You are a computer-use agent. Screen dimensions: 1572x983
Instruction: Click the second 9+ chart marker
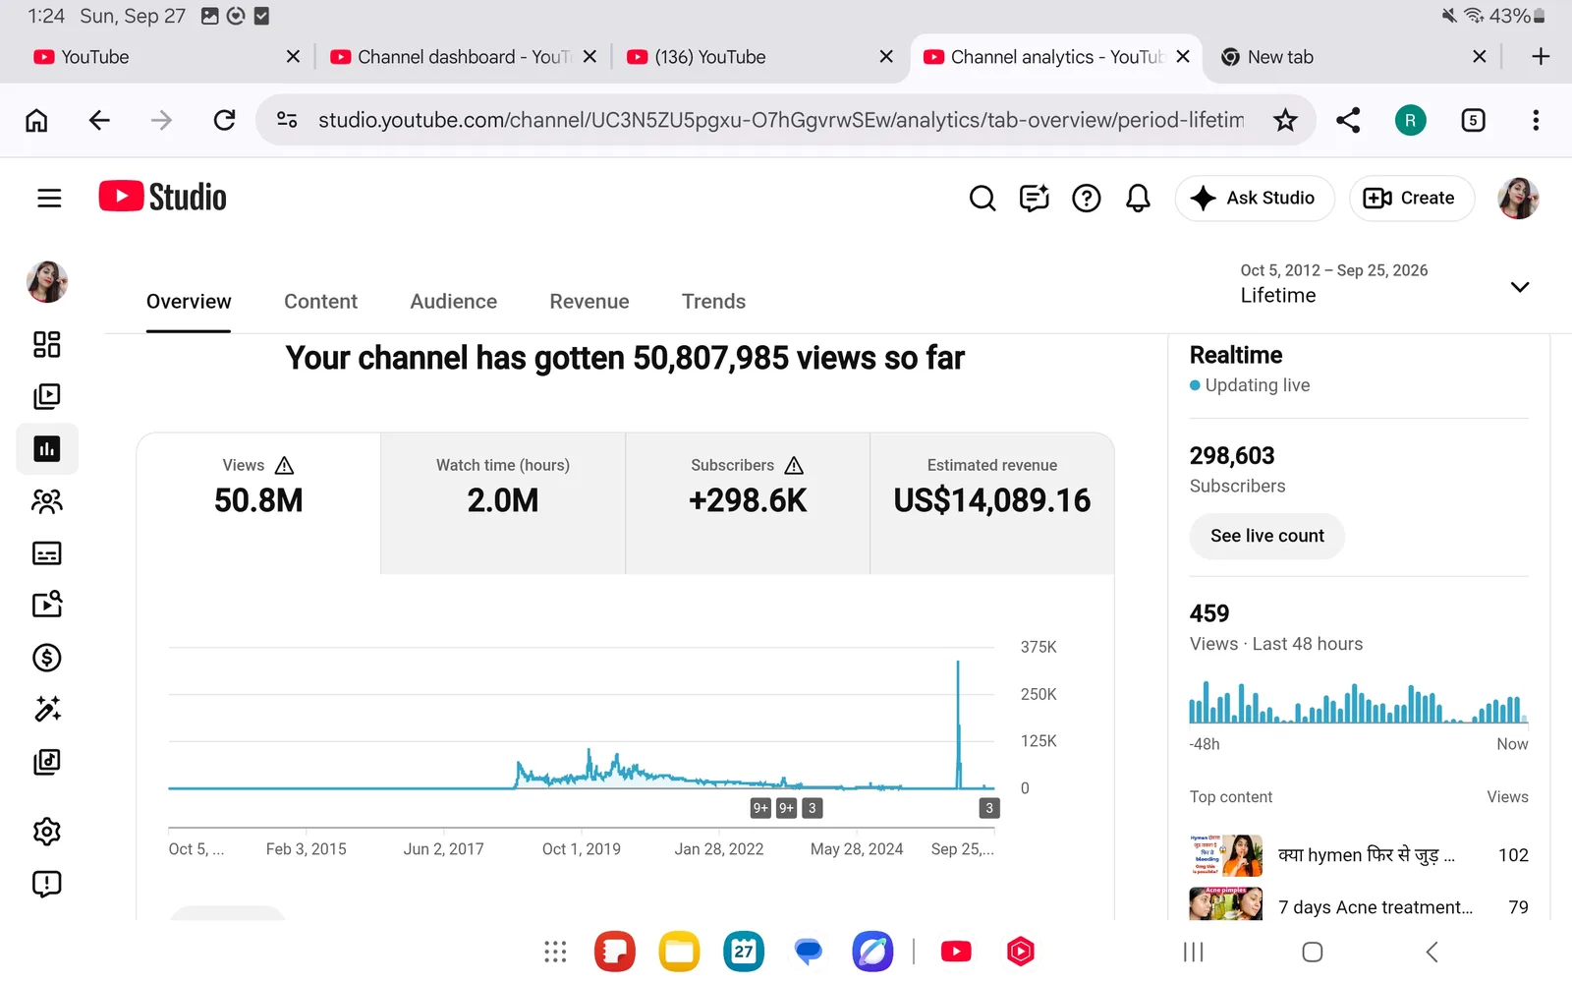tap(787, 808)
